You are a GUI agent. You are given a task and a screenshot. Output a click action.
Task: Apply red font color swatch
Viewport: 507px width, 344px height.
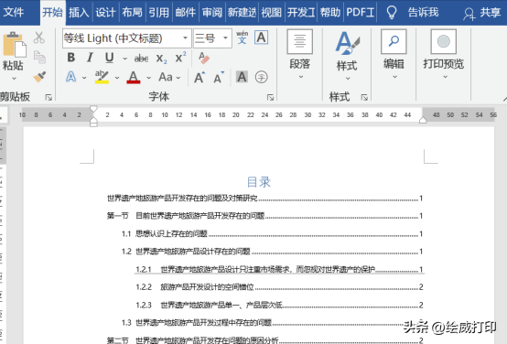pos(134,78)
